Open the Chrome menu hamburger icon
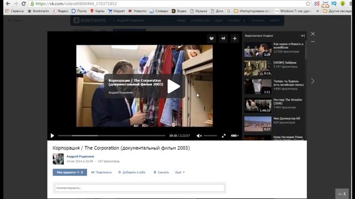This screenshot has height=199, width=355. (x=351, y=4)
